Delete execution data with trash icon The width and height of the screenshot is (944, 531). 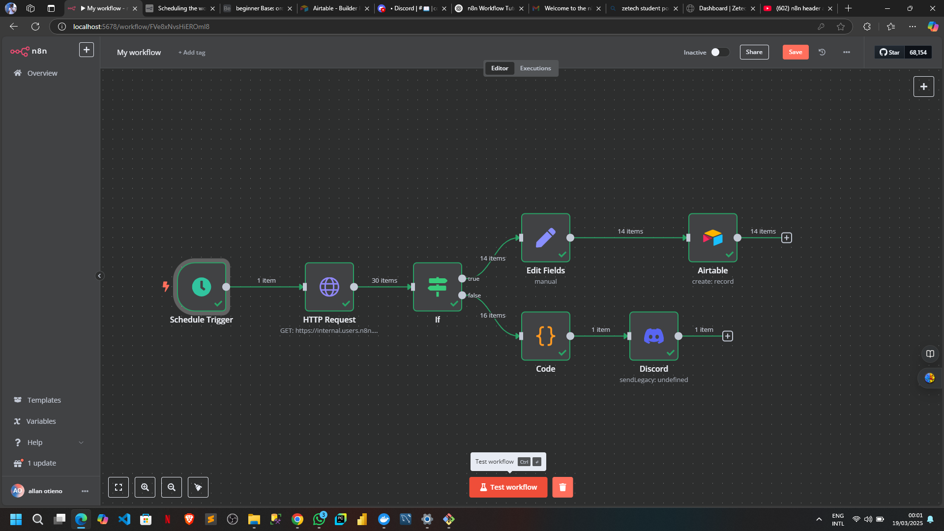(x=562, y=487)
